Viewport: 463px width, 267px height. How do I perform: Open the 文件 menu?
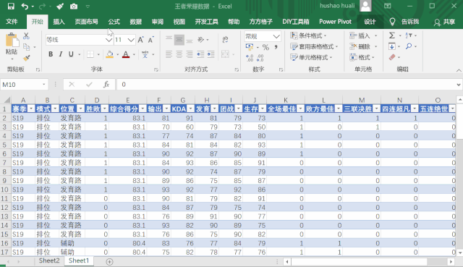(12, 22)
